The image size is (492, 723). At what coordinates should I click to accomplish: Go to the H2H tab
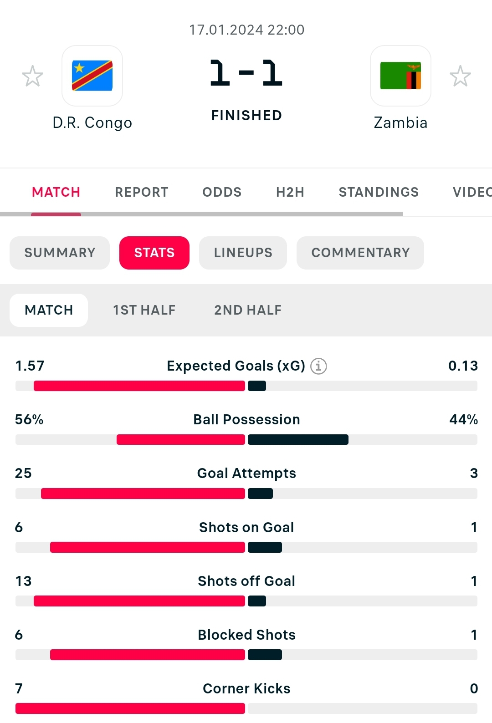(x=290, y=192)
